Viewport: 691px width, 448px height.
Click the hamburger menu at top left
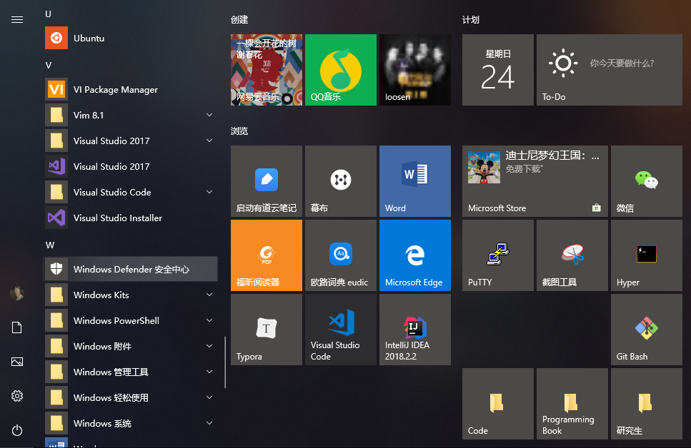(17, 19)
